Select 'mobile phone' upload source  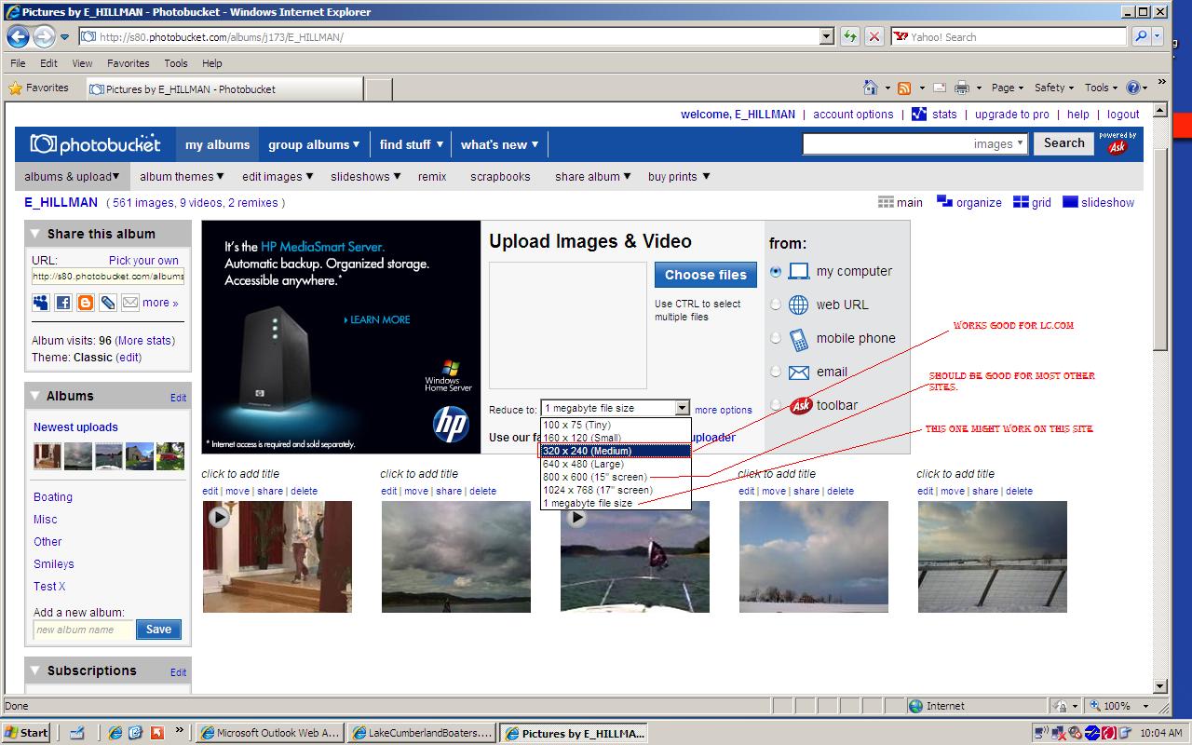pos(776,338)
